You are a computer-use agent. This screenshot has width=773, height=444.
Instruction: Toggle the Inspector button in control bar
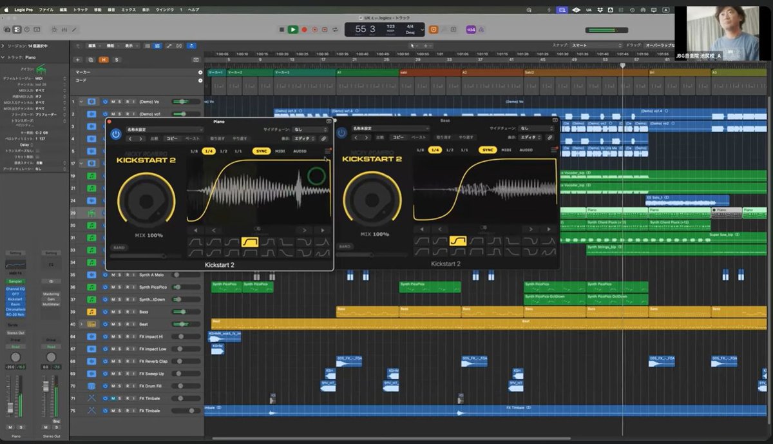pyautogui.click(x=17, y=30)
